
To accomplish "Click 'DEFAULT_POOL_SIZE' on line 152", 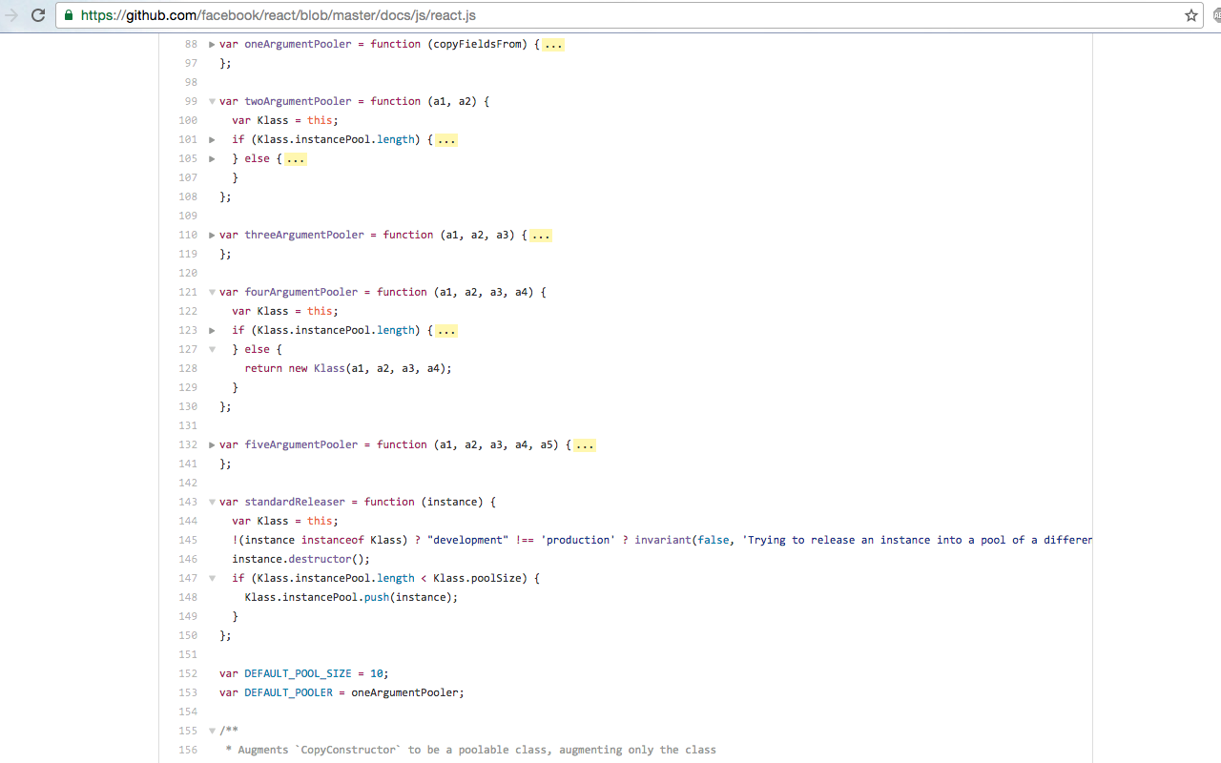I will [x=298, y=673].
